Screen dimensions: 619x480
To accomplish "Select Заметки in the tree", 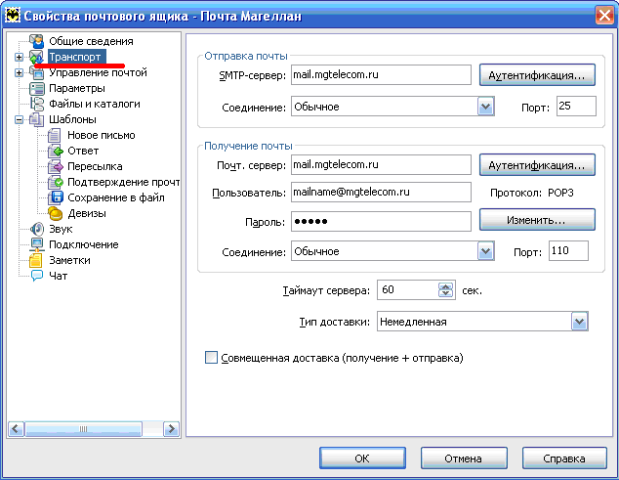I will pos(70,260).
